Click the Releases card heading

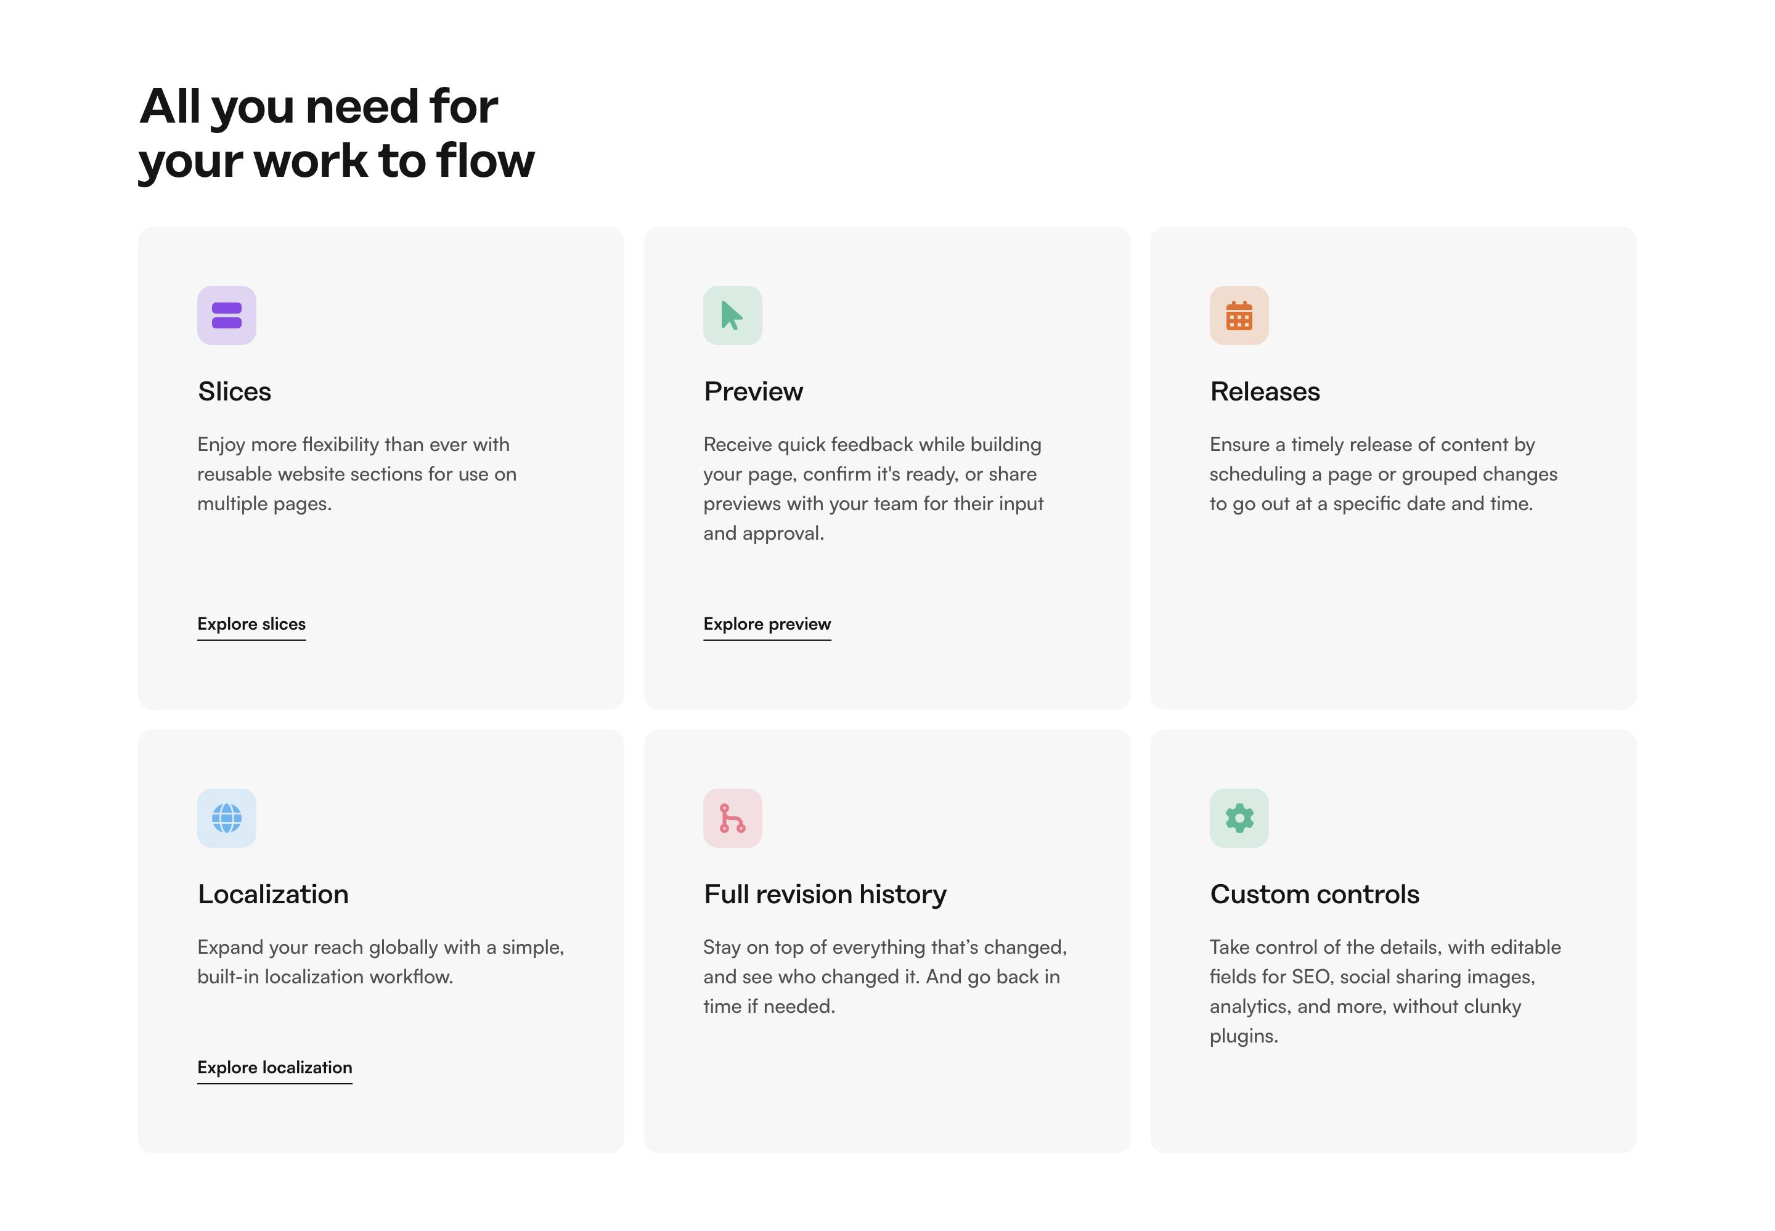click(x=1264, y=392)
